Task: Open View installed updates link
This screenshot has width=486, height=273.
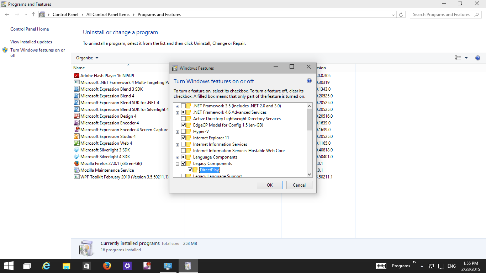Action: point(31,42)
